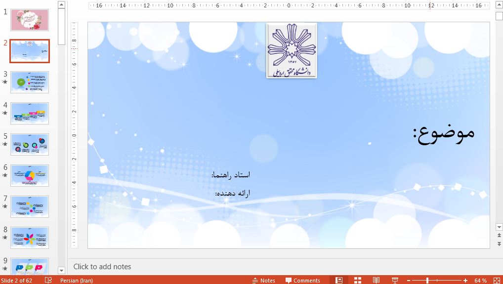Start the Slide Show from status bar

click(395, 280)
